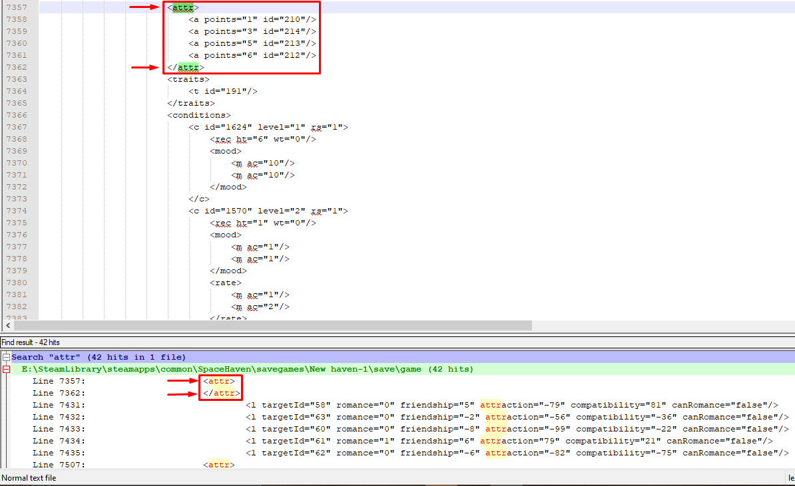Image resolution: width=795 pixels, height=486 pixels.
Task: Click the <mood> tag on line 7376
Action: [226, 235]
